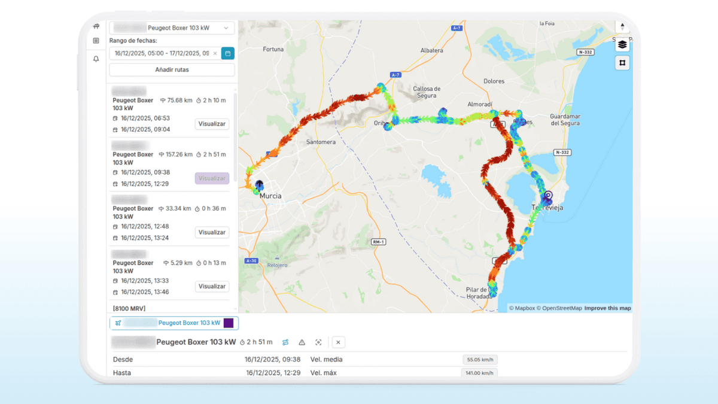Click the '16/12/2025, 12:48' start time
Screen dimensions: 718x404
145,227
